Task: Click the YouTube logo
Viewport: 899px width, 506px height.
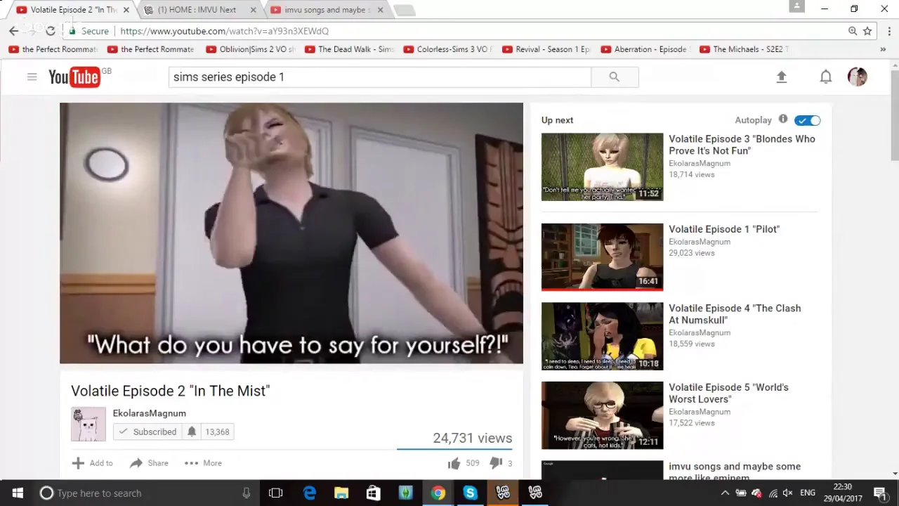Action: pos(74,77)
